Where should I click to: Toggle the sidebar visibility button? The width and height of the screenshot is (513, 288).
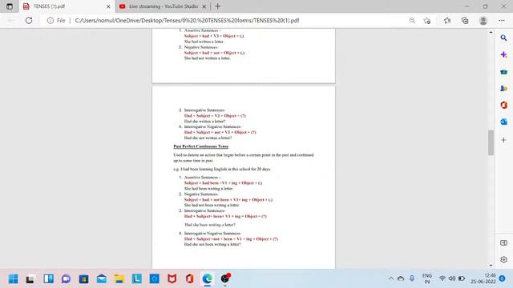503,243
